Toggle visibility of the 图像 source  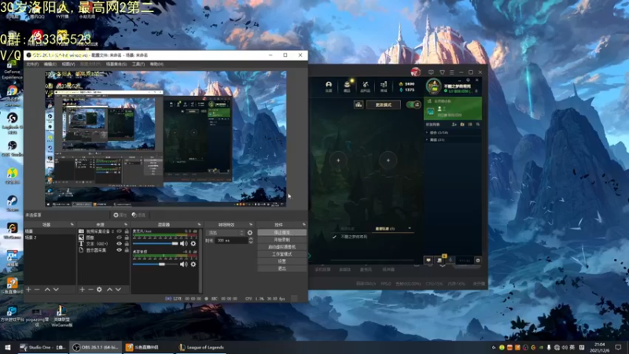point(120,238)
